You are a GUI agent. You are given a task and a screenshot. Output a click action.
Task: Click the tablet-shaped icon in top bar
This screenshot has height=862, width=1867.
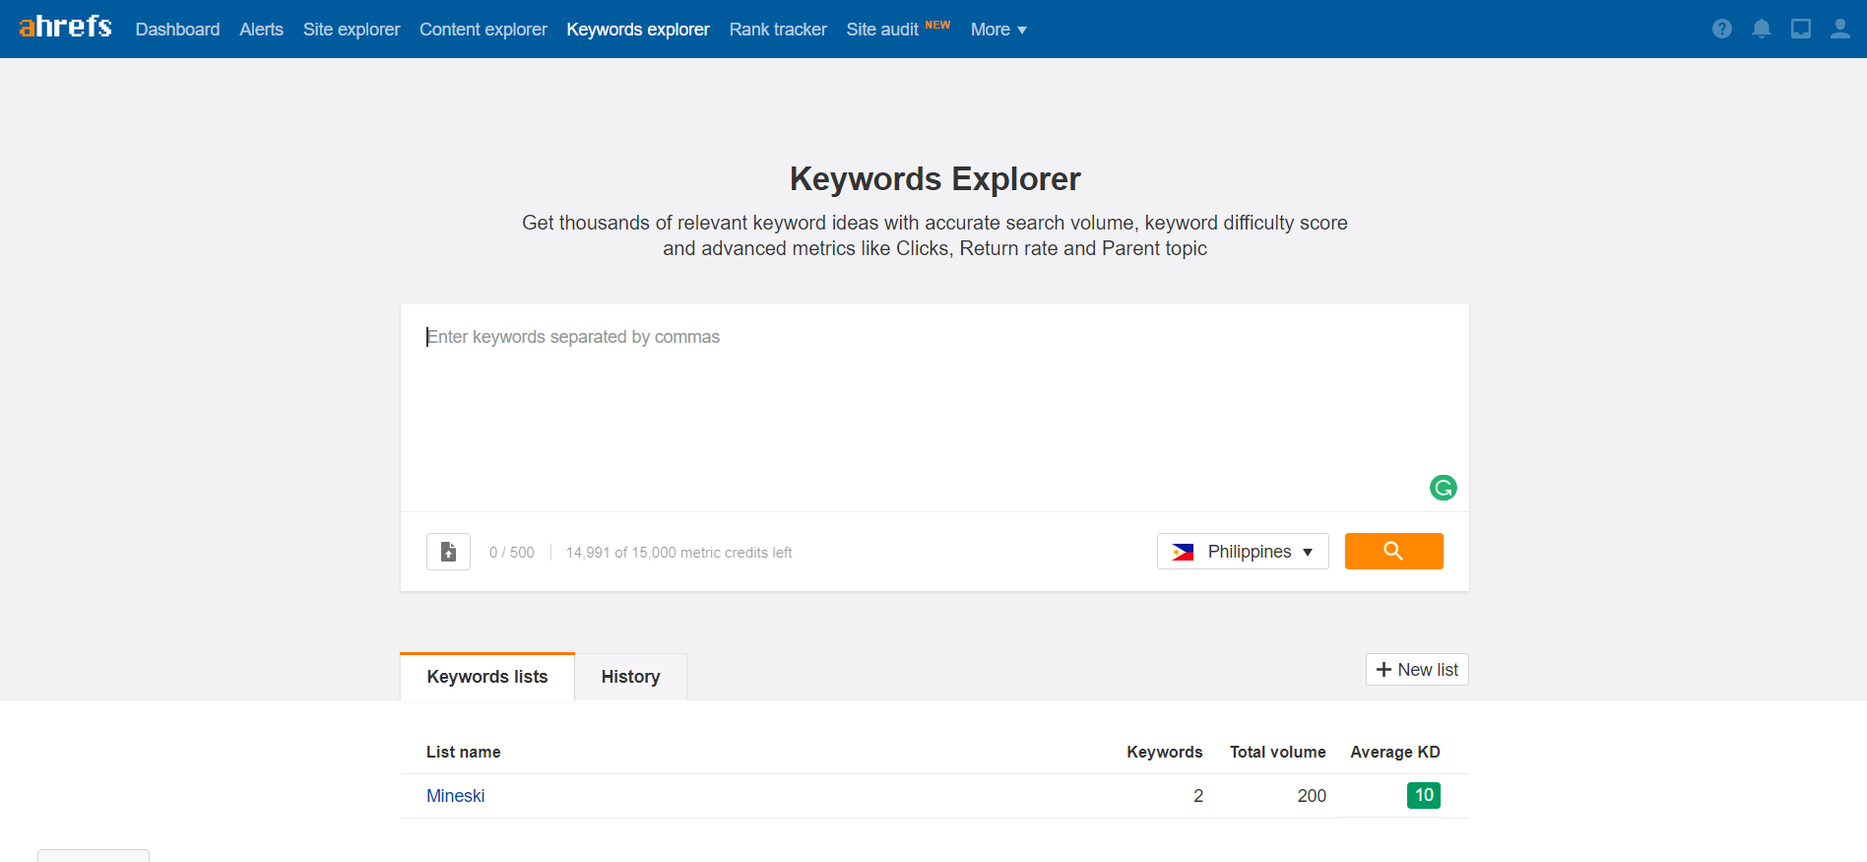pos(1800,30)
